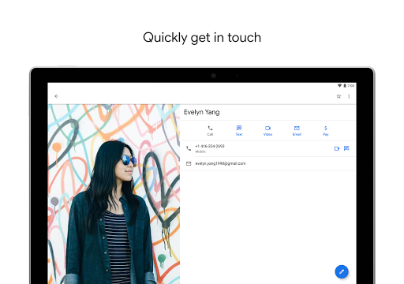Image resolution: width=404 pixels, height=284 pixels.
Task: Start a Video call icon
Action: pos(267,128)
